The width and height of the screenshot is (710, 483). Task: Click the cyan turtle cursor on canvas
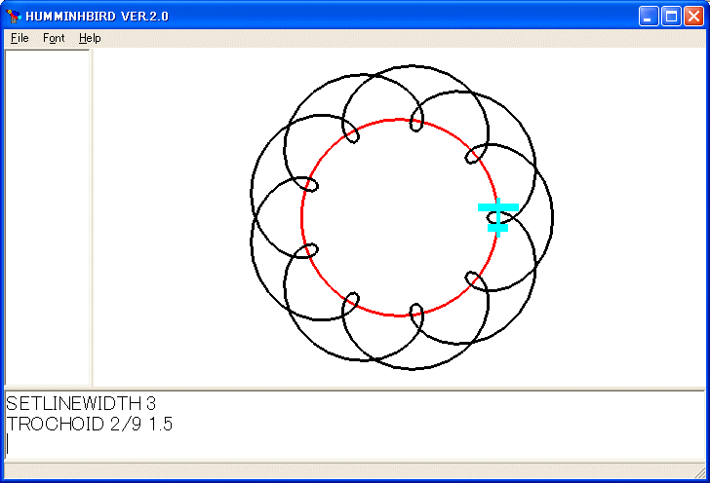click(x=498, y=217)
